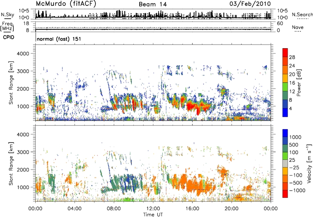The width and height of the screenshot is (313, 217).
Task: Click the velocity colorbar '-500' tick label
Action: pyautogui.click(x=296, y=183)
